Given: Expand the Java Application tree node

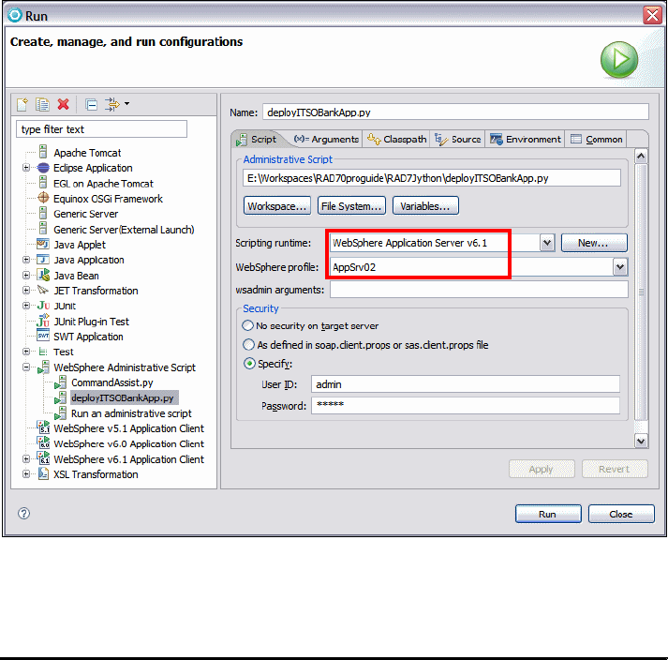Looking at the screenshot, I should pos(26,260).
